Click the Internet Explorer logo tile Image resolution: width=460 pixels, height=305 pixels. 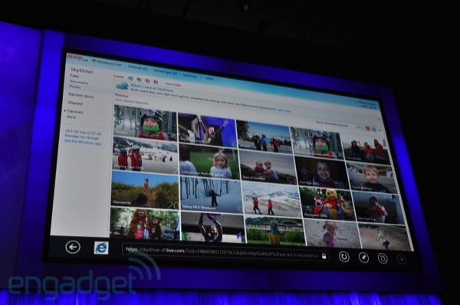[x=101, y=248]
